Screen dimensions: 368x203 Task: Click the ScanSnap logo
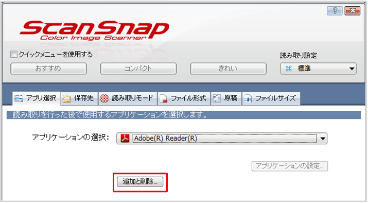94,30
